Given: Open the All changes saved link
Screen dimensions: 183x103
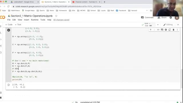Looking at the screenshot, I should pyautogui.click(x=61, y=20).
